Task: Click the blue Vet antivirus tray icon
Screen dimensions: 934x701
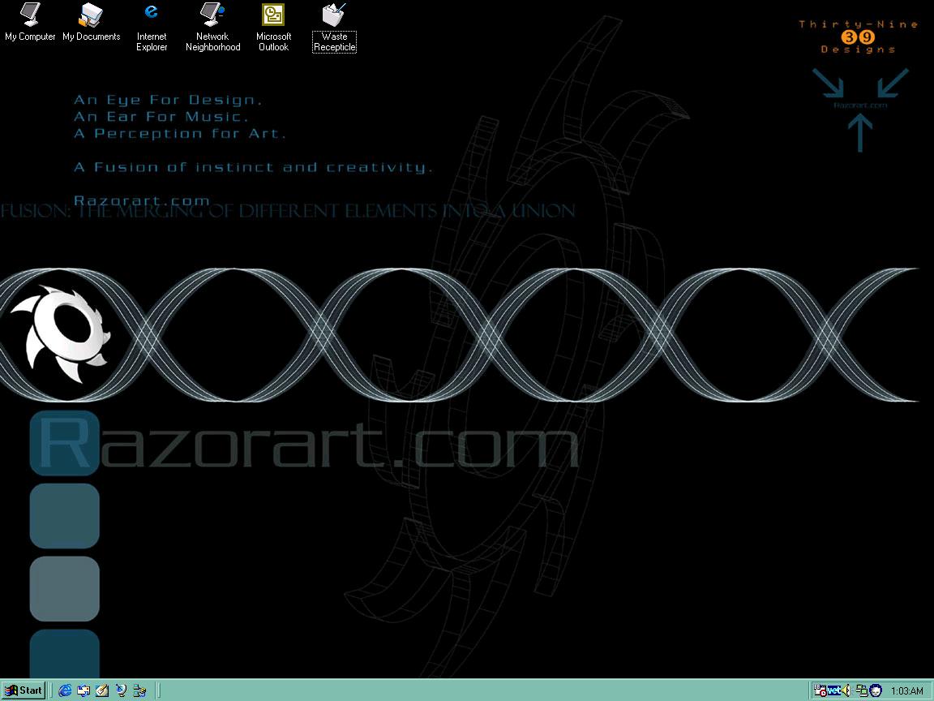Action: (833, 690)
